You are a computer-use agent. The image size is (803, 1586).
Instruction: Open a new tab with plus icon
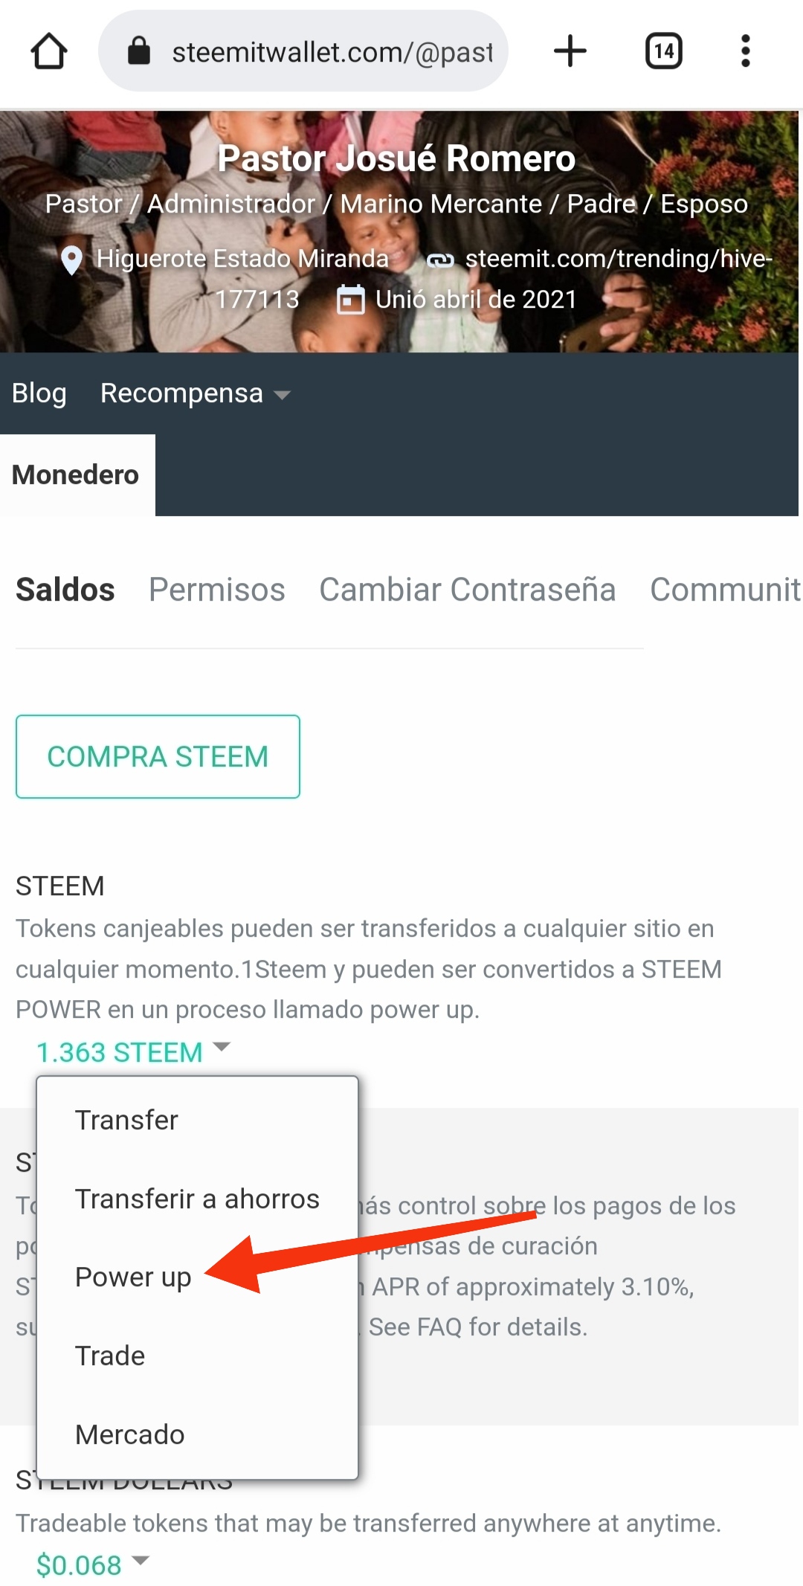pyautogui.click(x=570, y=51)
